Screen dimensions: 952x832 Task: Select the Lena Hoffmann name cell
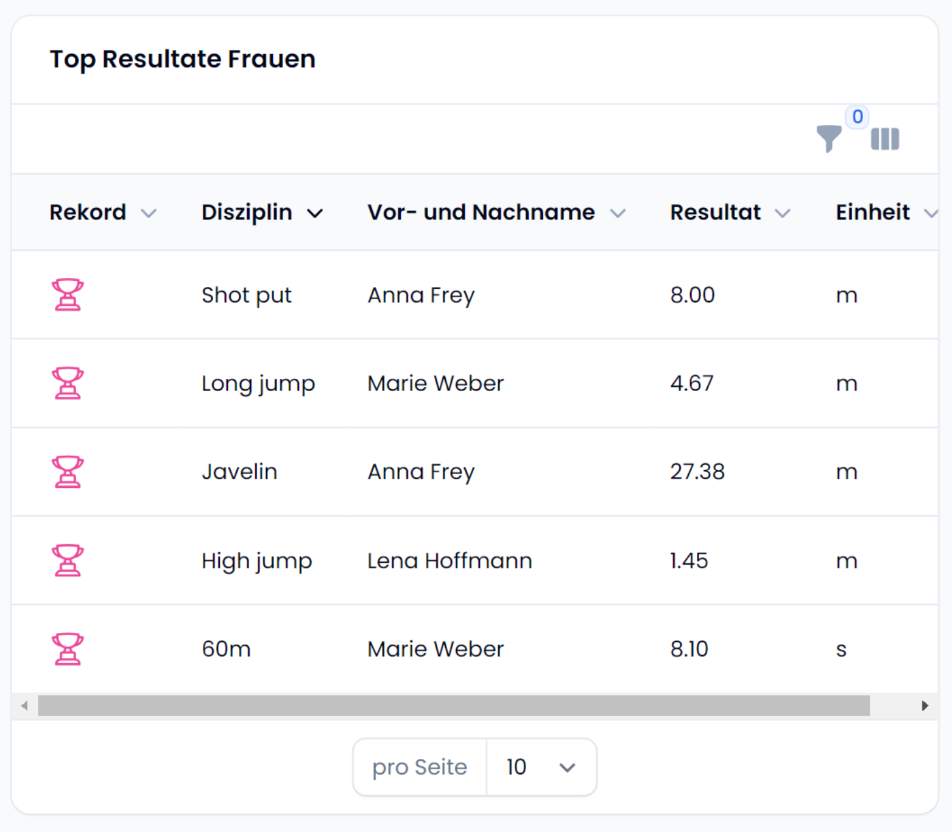(x=450, y=561)
